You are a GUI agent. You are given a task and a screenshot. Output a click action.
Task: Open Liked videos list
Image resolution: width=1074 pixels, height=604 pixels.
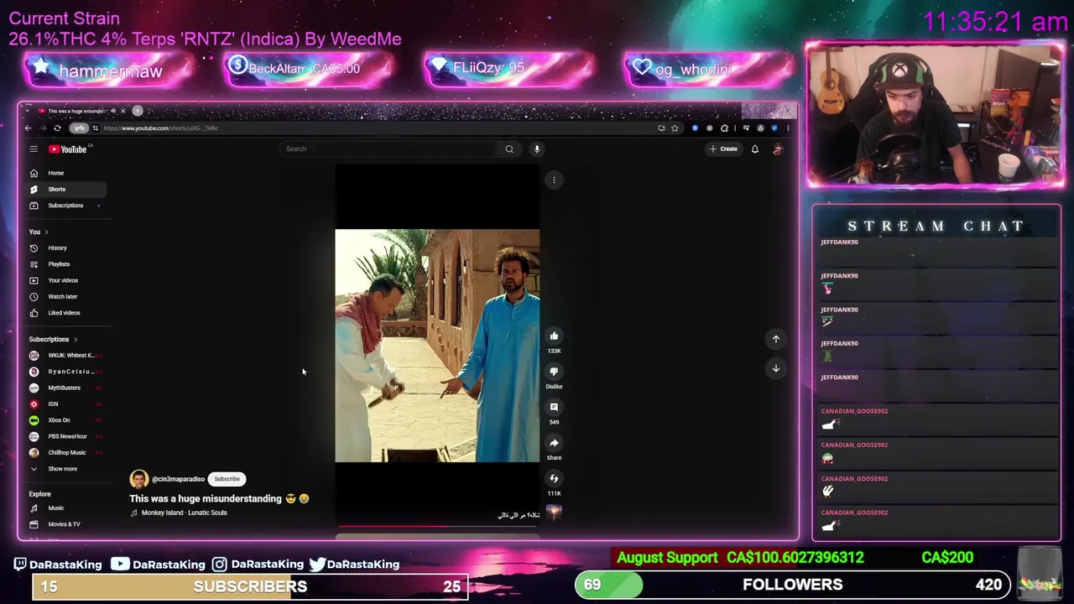point(66,313)
